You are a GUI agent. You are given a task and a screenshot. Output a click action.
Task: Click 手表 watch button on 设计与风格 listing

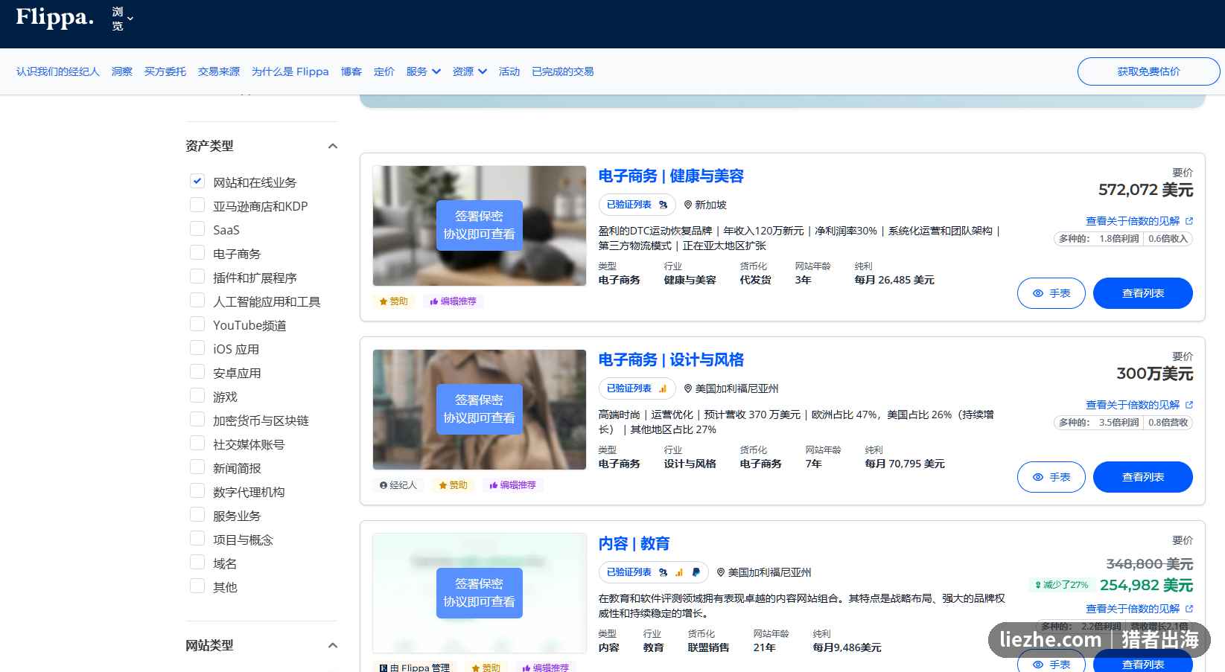(1051, 477)
